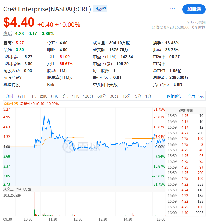Select the 4.25 trade with volume 40
Viewport: 210px width, 223px height.
click(185, 150)
